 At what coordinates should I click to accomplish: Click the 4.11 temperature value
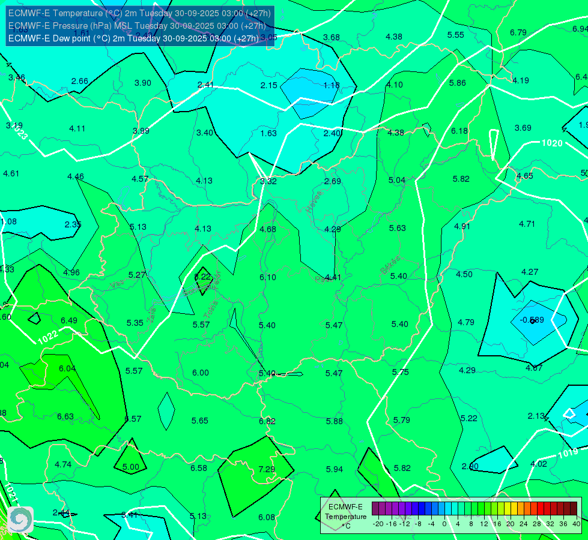coord(77,128)
